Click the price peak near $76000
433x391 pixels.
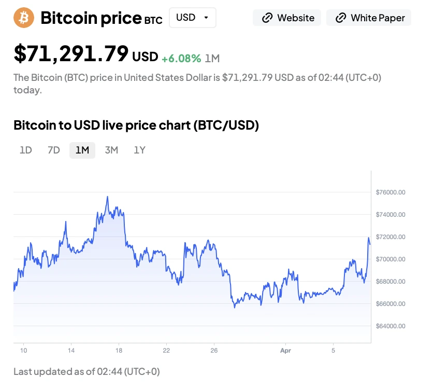(x=107, y=197)
